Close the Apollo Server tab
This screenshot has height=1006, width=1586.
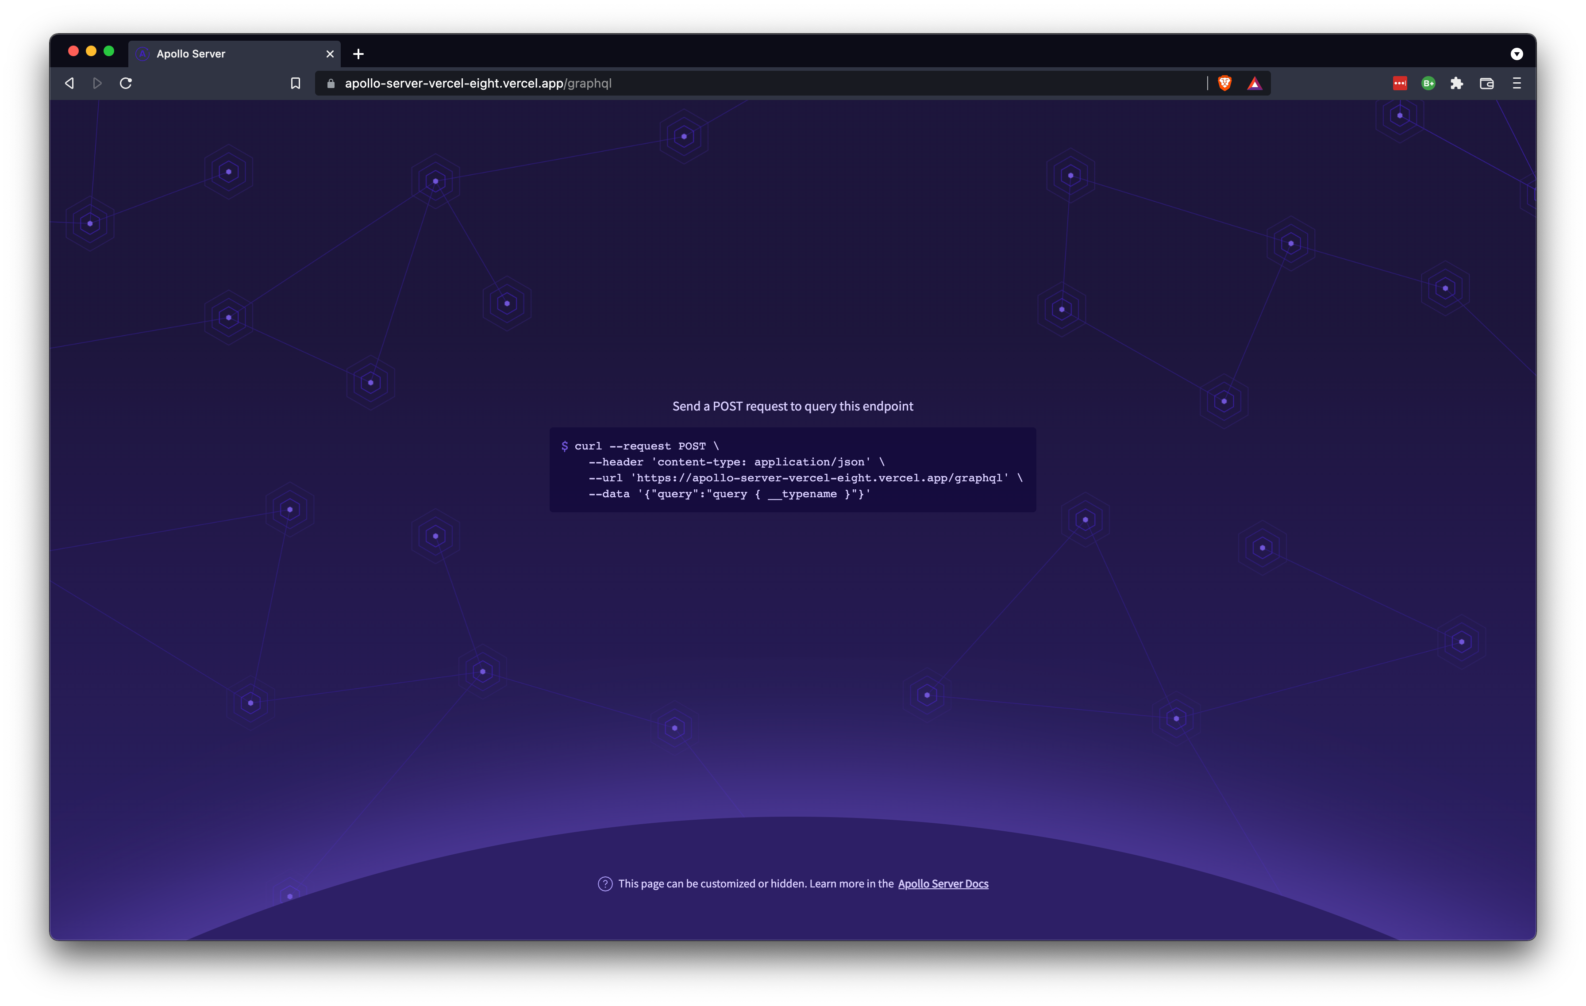tap(330, 54)
